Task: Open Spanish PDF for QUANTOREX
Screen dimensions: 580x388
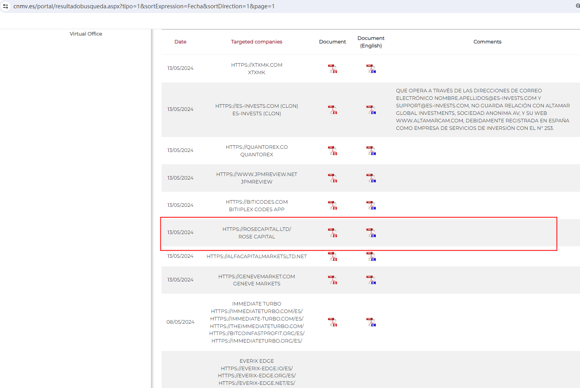Action: pyautogui.click(x=333, y=151)
